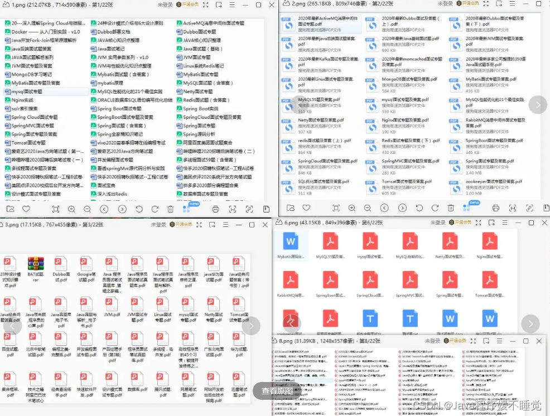Zoom in on the image in 1.png window
Image resolution: width=550 pixels, height=416 pixels.
point(71,209)
